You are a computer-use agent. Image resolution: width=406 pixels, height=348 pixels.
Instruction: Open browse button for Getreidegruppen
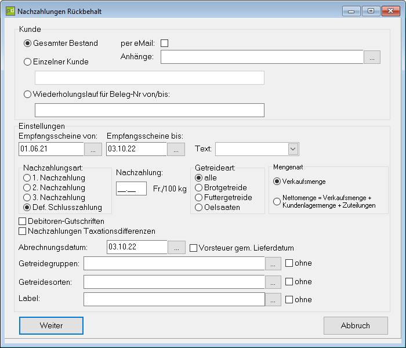pos(273,263)
